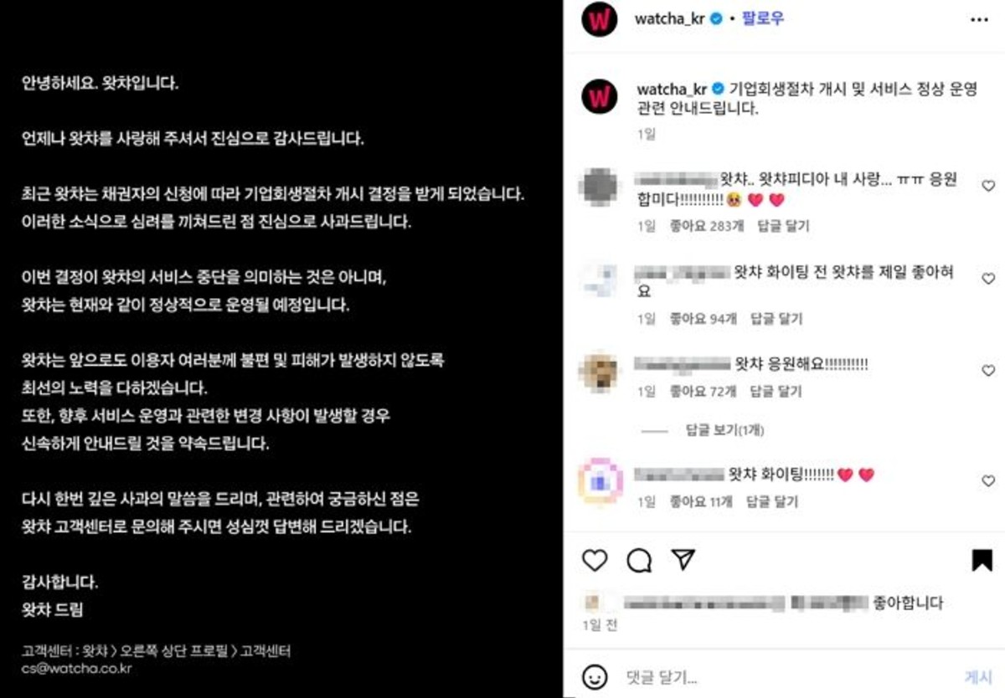Click the watcha_kr header profile logo
The width and height of the screenshot is (1005, 698).
click(x=599, y=18)
